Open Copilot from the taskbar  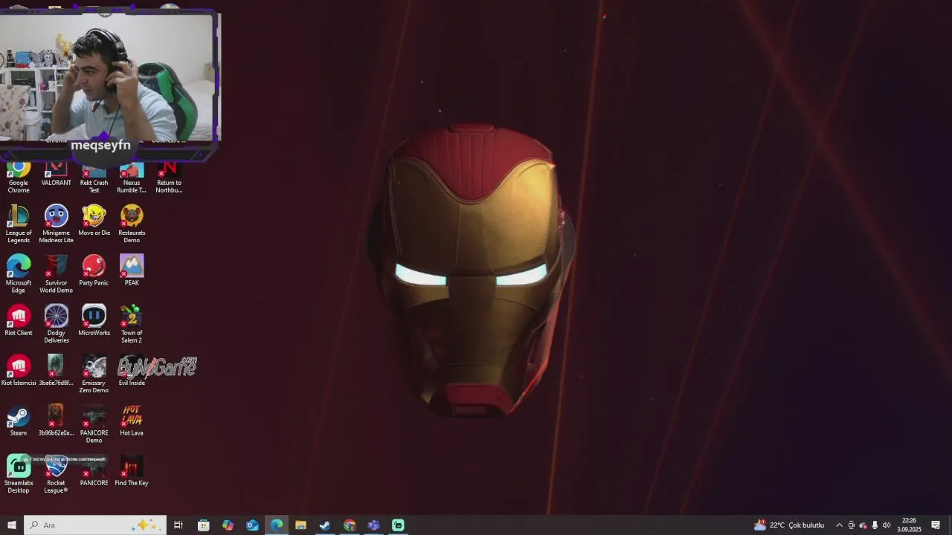click(x=228, y=525)
